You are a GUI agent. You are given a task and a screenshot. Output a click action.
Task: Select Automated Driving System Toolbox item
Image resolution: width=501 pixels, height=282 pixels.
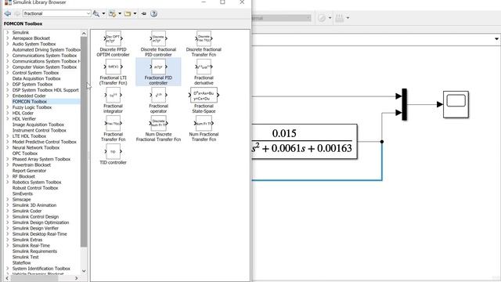click(46, 50)
